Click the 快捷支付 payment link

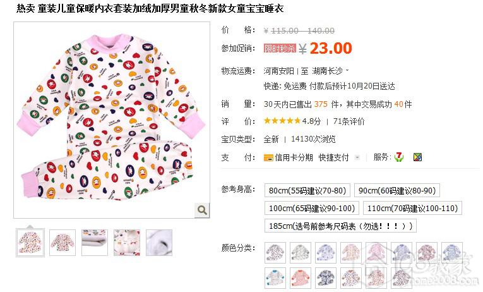tap(333, 157)
